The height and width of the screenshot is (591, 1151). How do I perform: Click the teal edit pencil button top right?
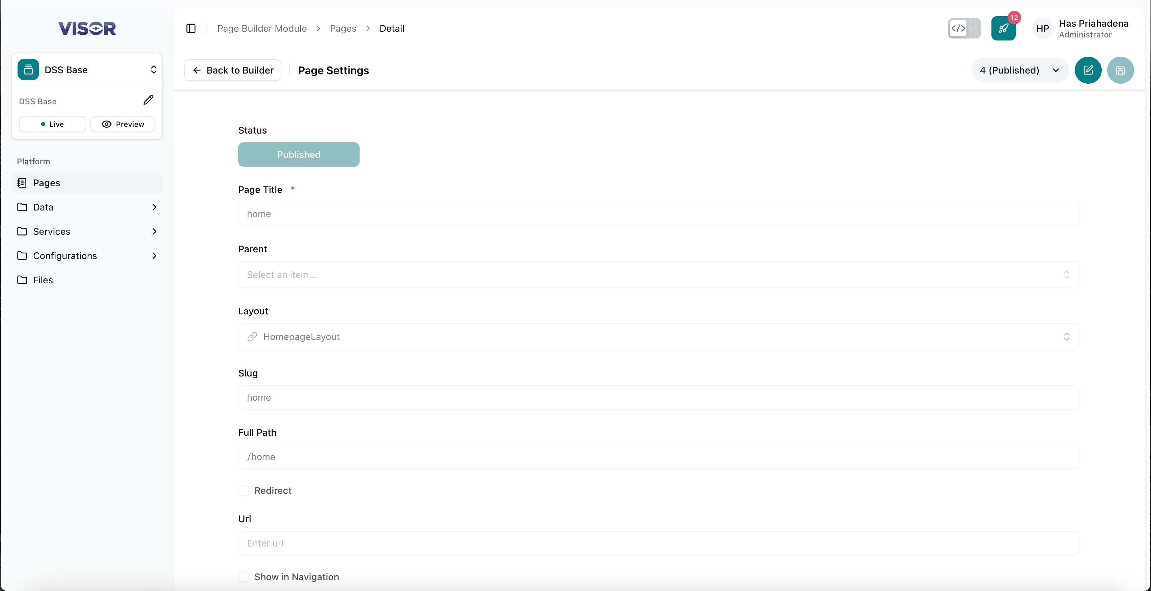[1089, 70]
